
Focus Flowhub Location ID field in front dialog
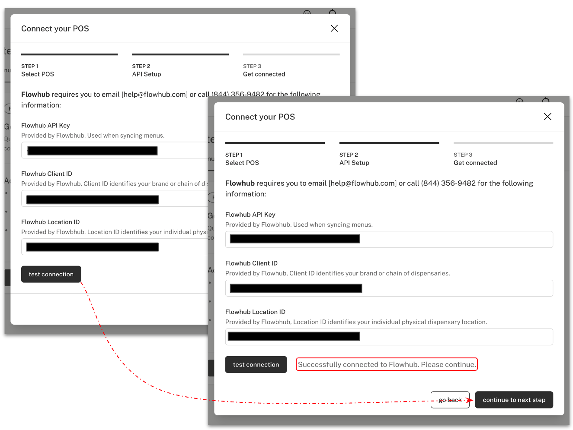(389, 337)
